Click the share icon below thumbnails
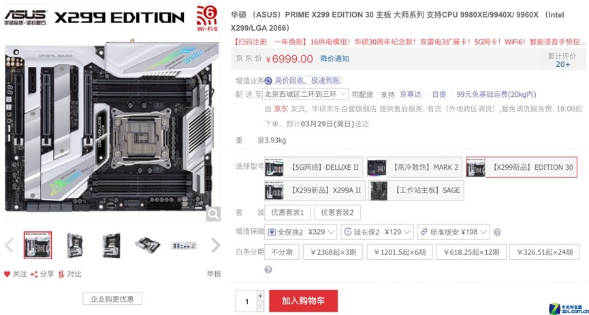The image size is (589, 315). 34,274
